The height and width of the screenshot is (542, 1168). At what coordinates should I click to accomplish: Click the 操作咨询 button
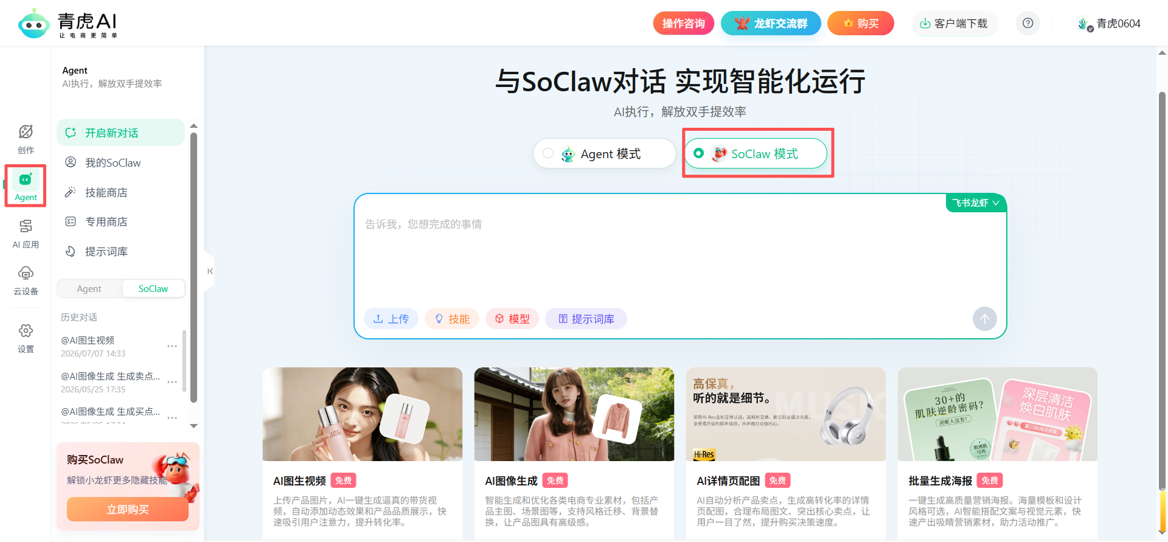(x=683, y=23)
